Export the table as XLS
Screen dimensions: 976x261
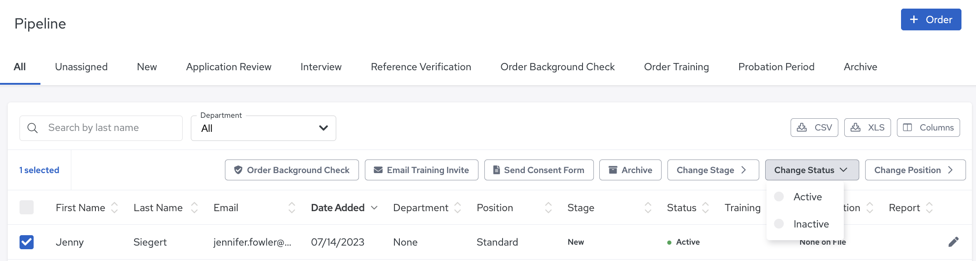[867, 127]
